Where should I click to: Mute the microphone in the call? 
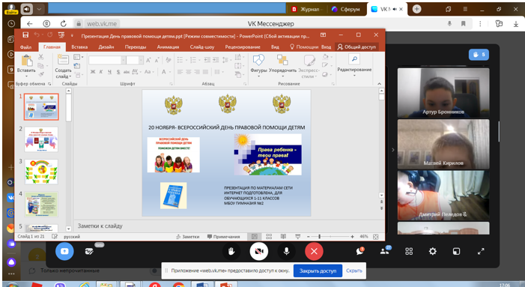point(286,251)
